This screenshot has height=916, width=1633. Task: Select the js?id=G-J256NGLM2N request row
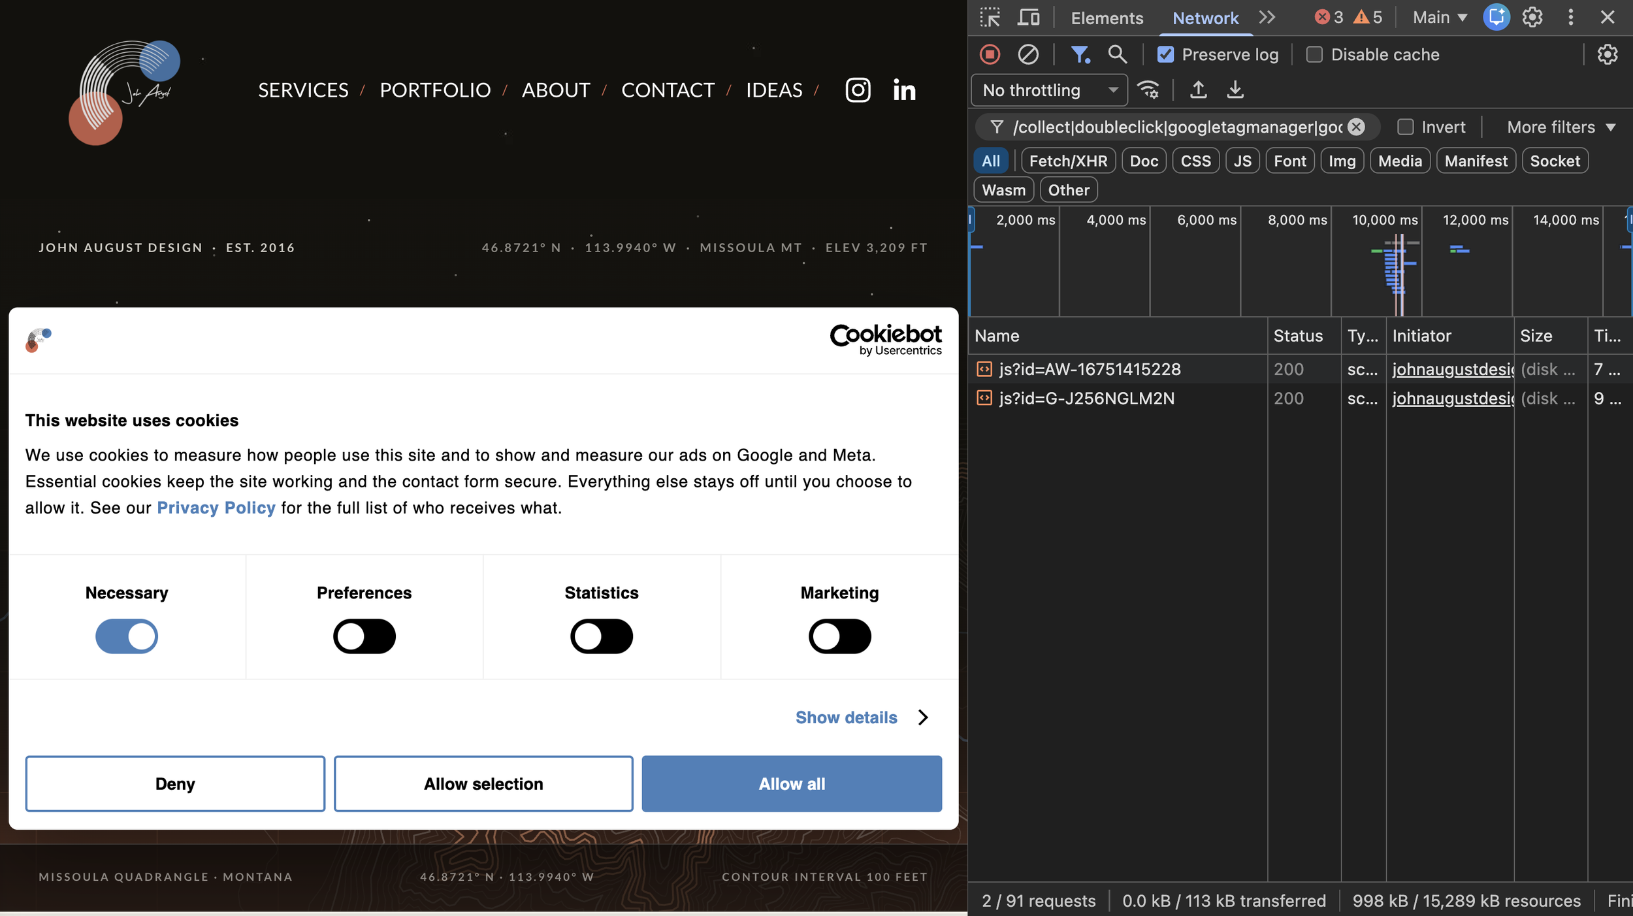pyautogui.click(x=1300, y=399)
